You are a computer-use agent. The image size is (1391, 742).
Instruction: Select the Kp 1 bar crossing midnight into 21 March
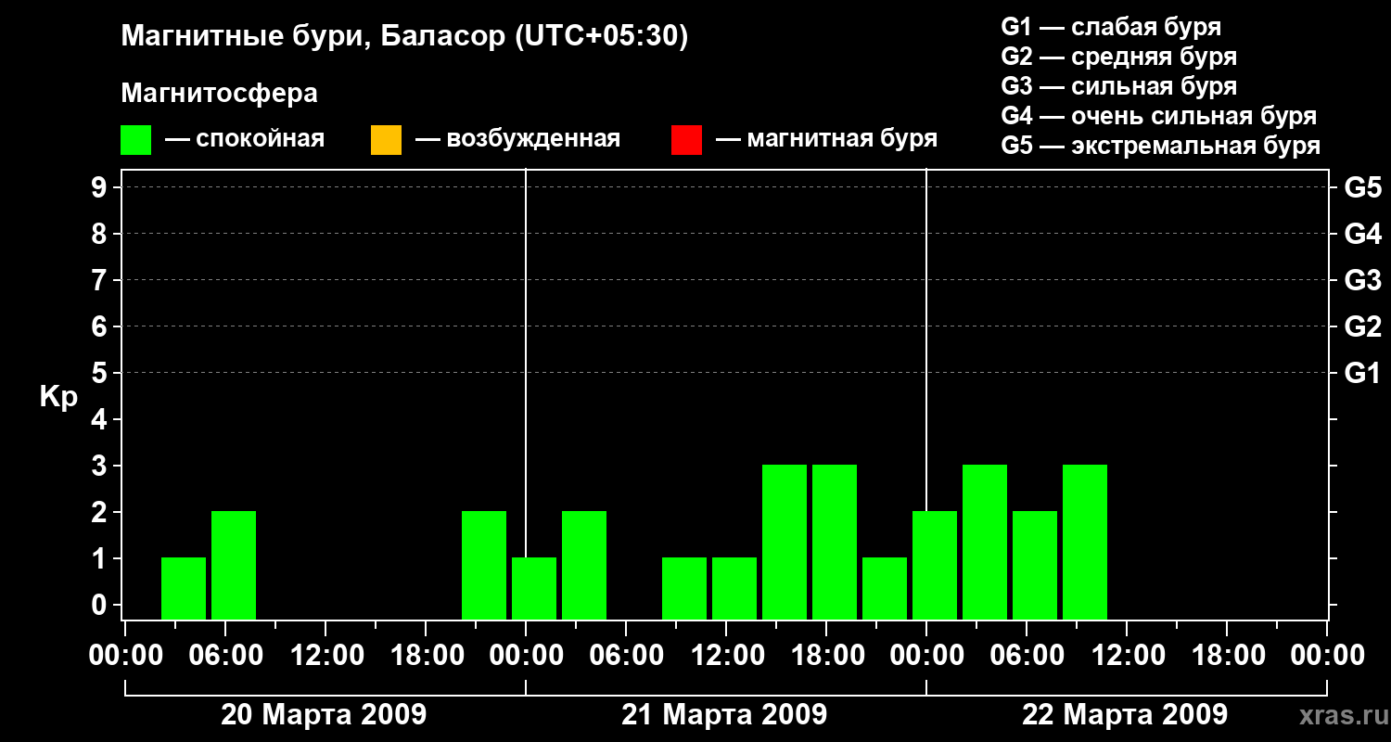pyautogui.click(x=534, y=588)
